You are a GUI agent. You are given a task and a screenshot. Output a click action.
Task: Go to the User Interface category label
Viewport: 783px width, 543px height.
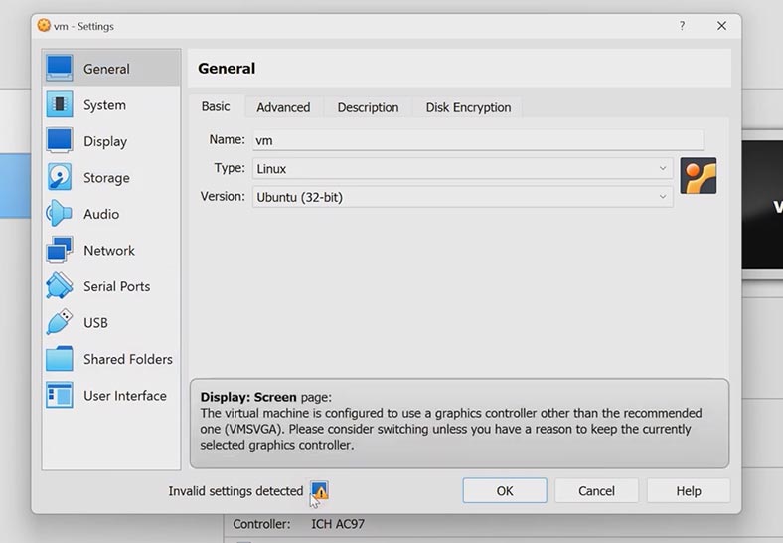[125, 396]
